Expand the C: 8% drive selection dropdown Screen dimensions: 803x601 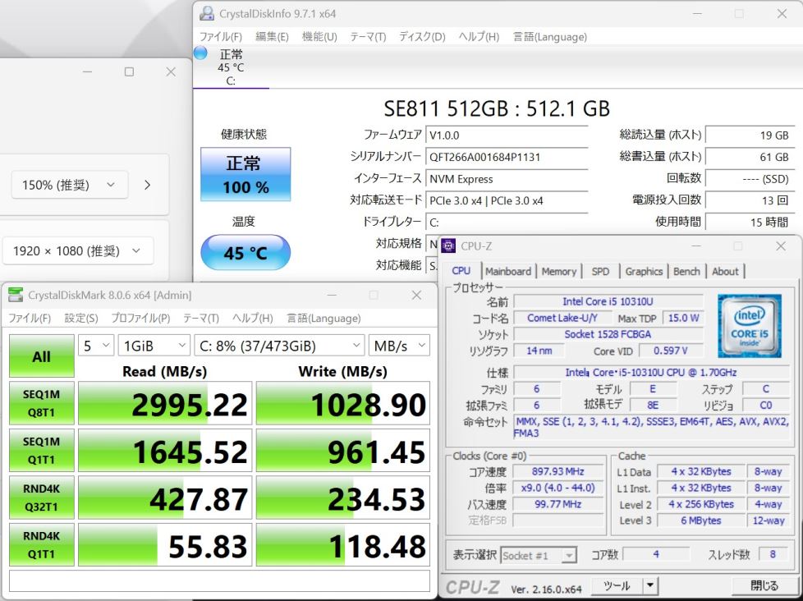[x=278, y=346]
